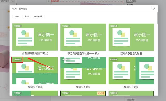This screenshot has height=101, width=166.
Task: Click 文章分享 in the background editor
Action: 131,100
